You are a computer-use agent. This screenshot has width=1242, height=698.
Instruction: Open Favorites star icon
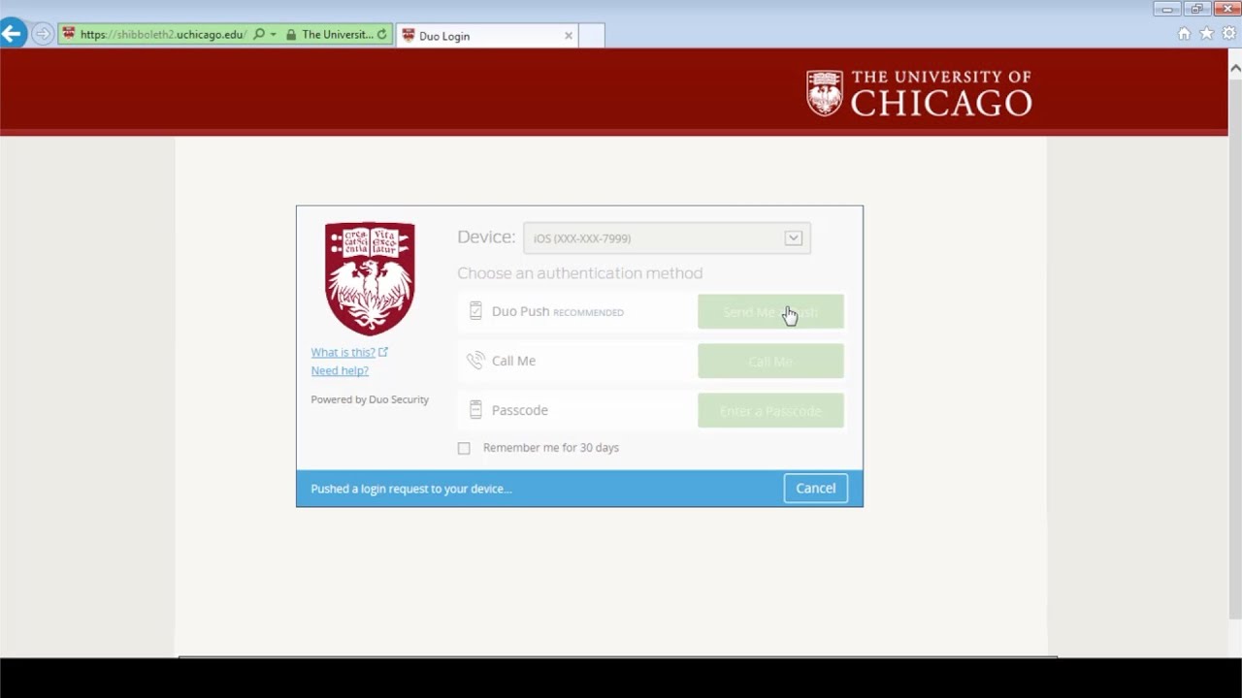tap(1206, 33)
